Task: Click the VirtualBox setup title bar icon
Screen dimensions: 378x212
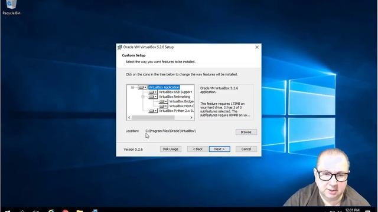Action: click(119, 47)
